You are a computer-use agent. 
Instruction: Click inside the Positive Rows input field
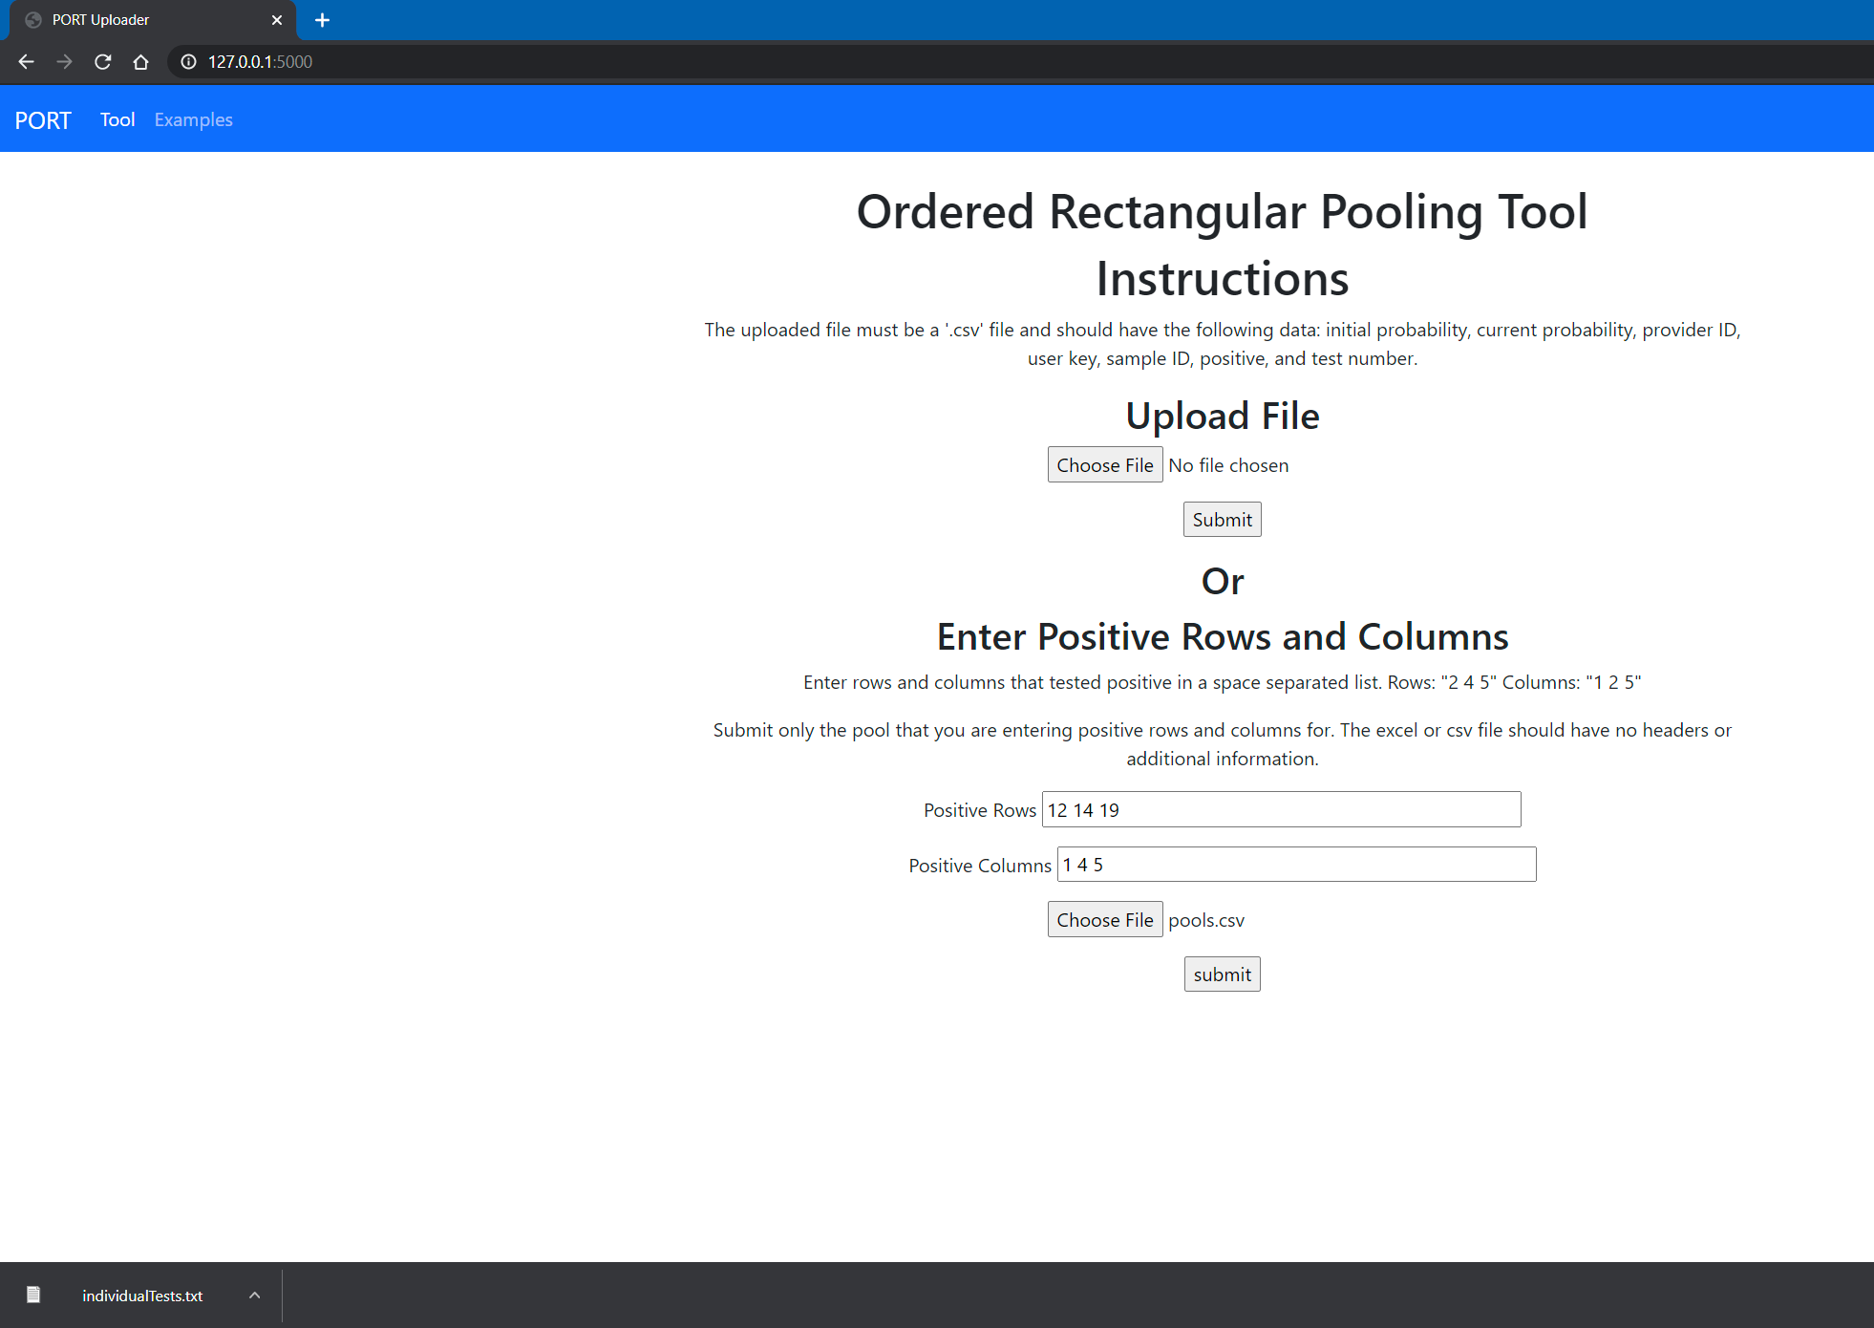(x=1281, y=809)
